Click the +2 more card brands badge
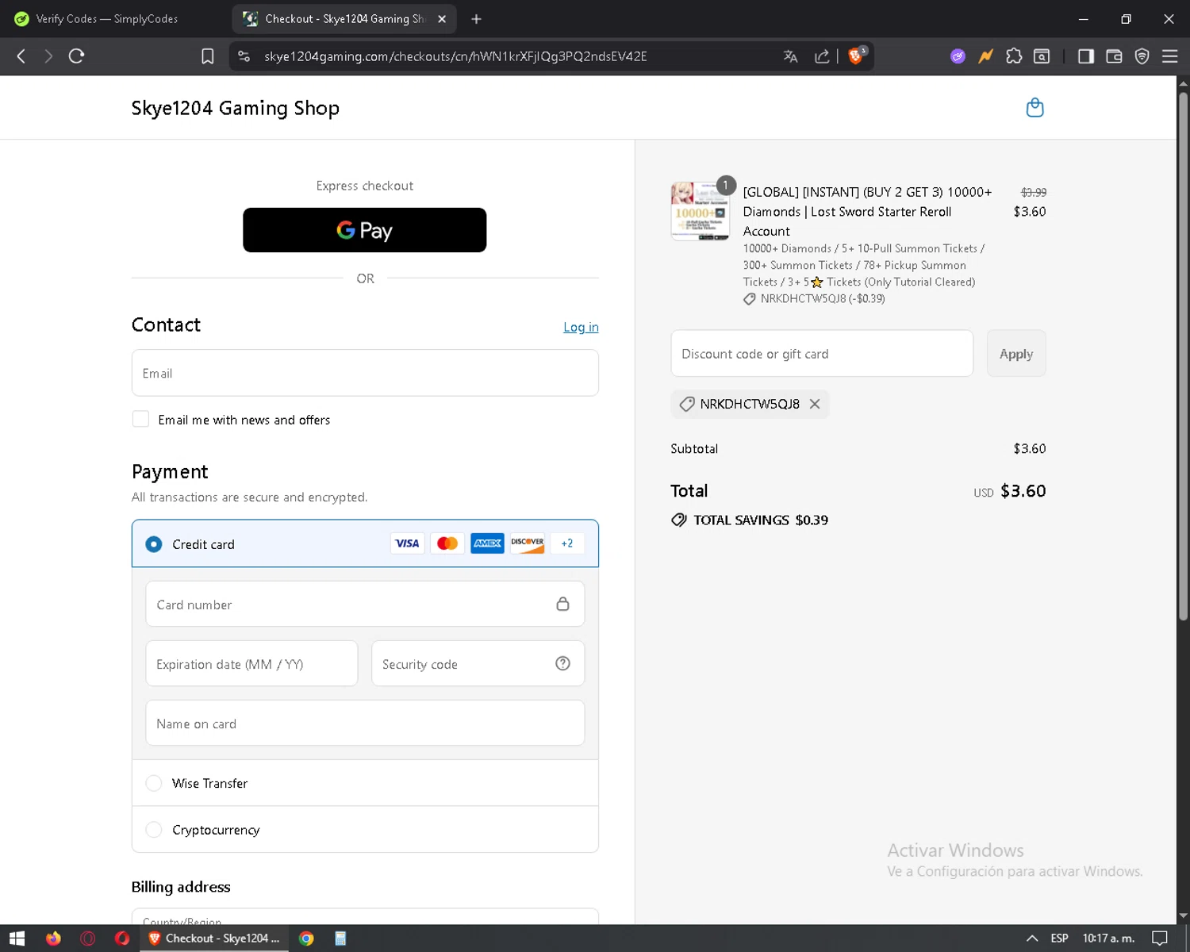The height and width of the screenshot is (952, 1190). [x=566, y=543]
